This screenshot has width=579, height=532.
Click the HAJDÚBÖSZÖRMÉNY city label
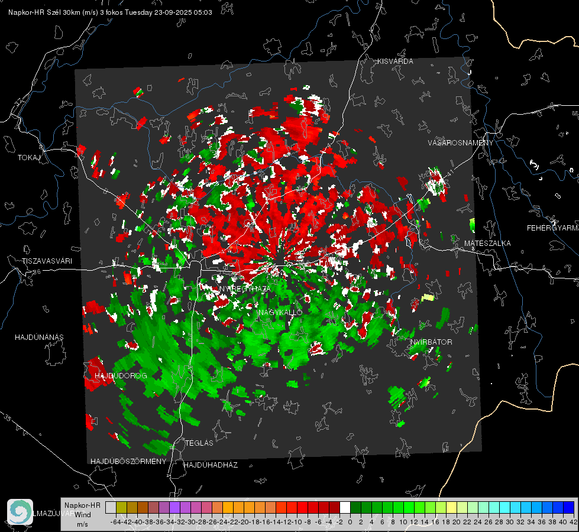[128, 462]
